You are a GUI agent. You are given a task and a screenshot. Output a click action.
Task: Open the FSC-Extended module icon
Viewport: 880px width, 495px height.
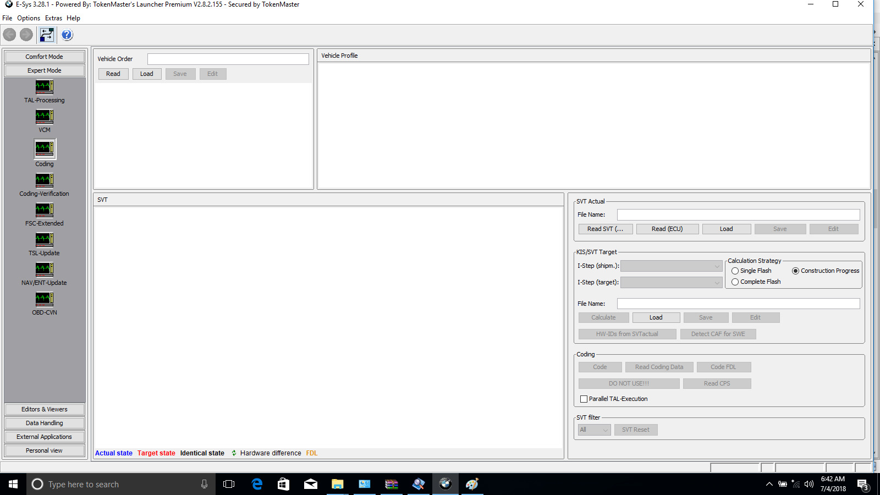click(45, 210)
